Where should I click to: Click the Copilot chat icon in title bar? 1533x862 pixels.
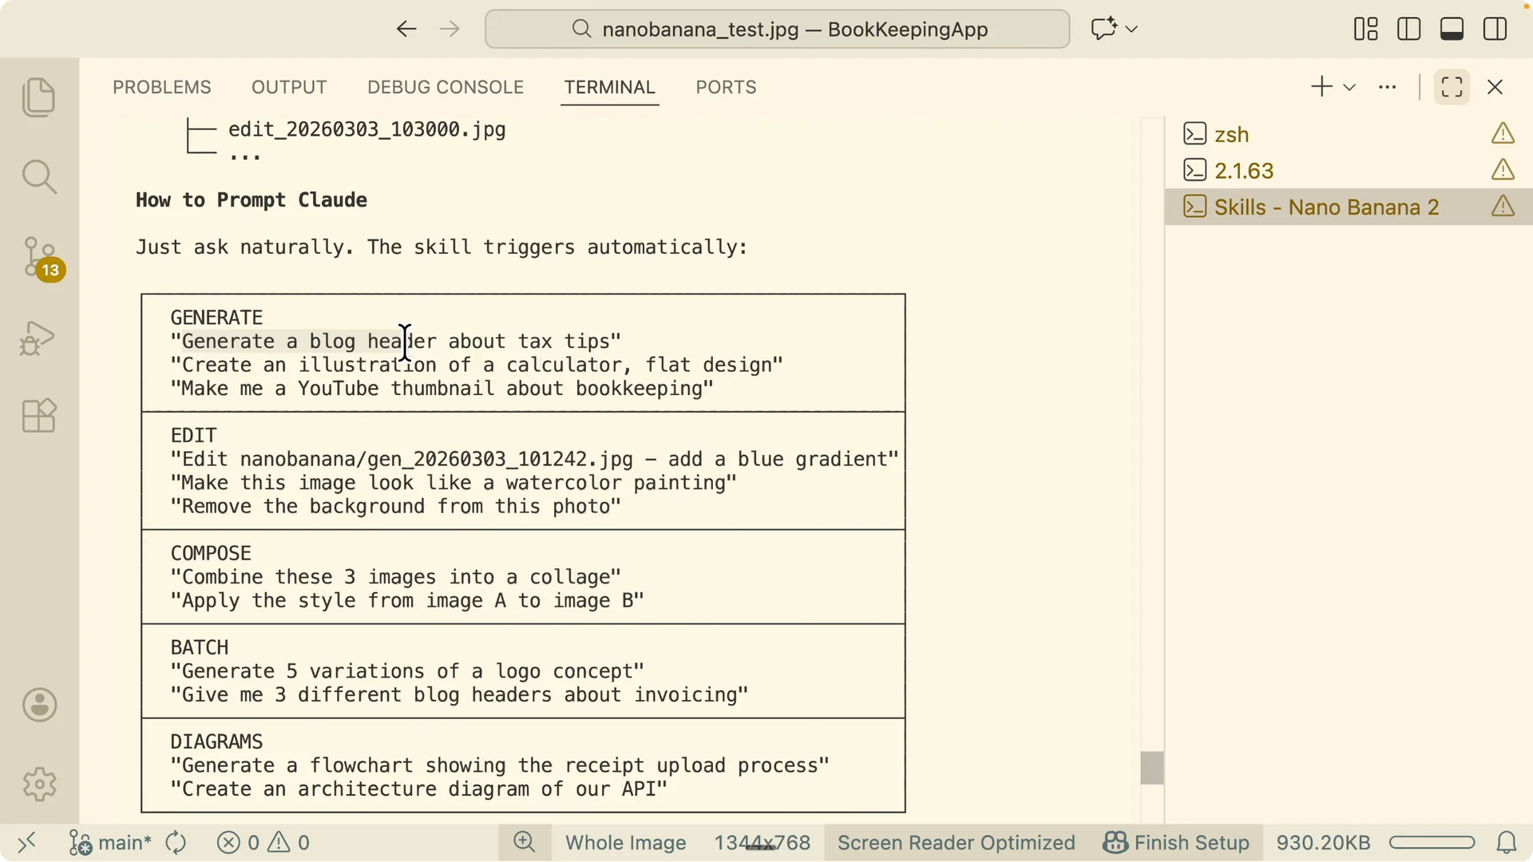tap(1103, 30)
